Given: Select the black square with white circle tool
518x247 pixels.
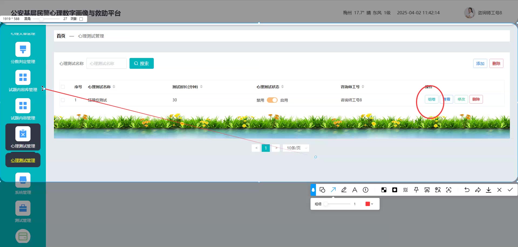Looking at the screenshot, I should pos(395,190).
